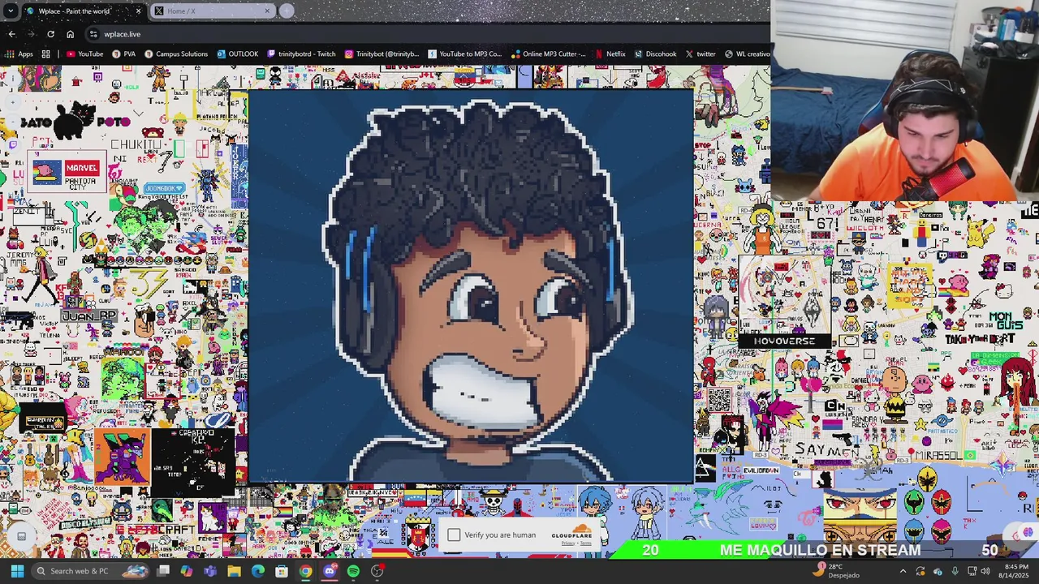The height and width of the screenshot is (584, 1039).
Task: Open OBS Studio from the taskbar
Action: (x=377, y=571)
